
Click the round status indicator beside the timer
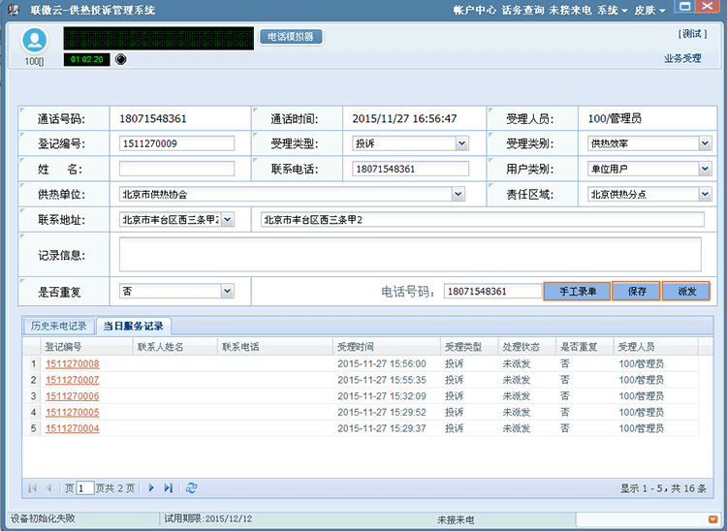click(121, 59)
